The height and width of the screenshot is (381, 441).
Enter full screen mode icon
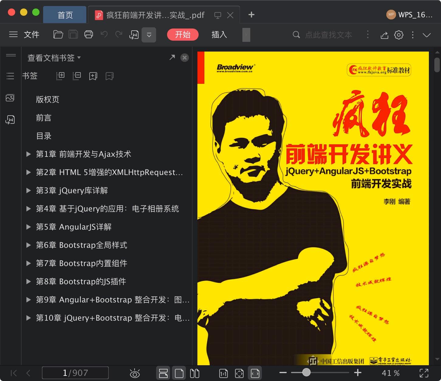tap(424, 373)
